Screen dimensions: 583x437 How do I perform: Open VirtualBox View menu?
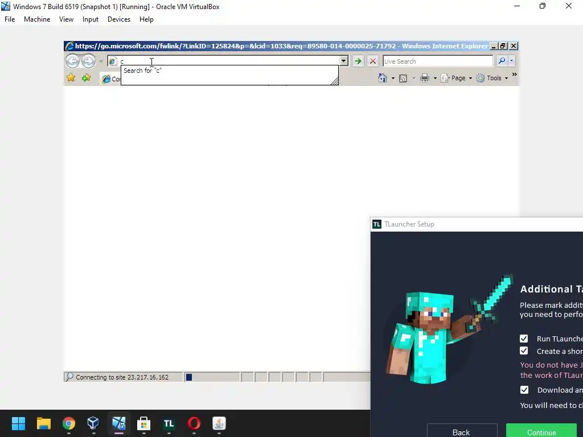(66, 19)
